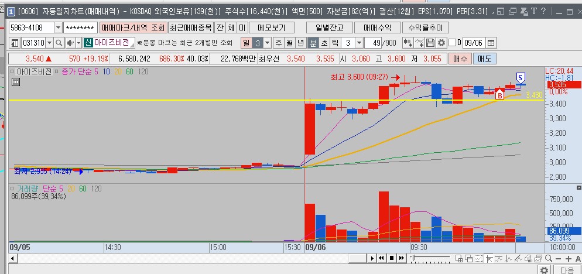This screenshot has width=582, height=274.
Task: Select the 월 monthly period toggle
Action: click(289, 43)
